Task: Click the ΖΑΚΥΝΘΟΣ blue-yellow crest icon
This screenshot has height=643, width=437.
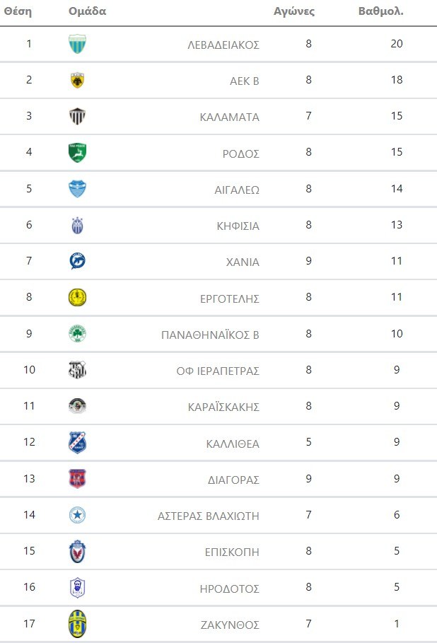Action: (x=77, y=624)
